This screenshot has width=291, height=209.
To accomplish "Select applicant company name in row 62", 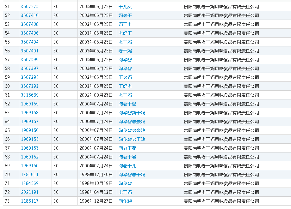I will point(221,104).
